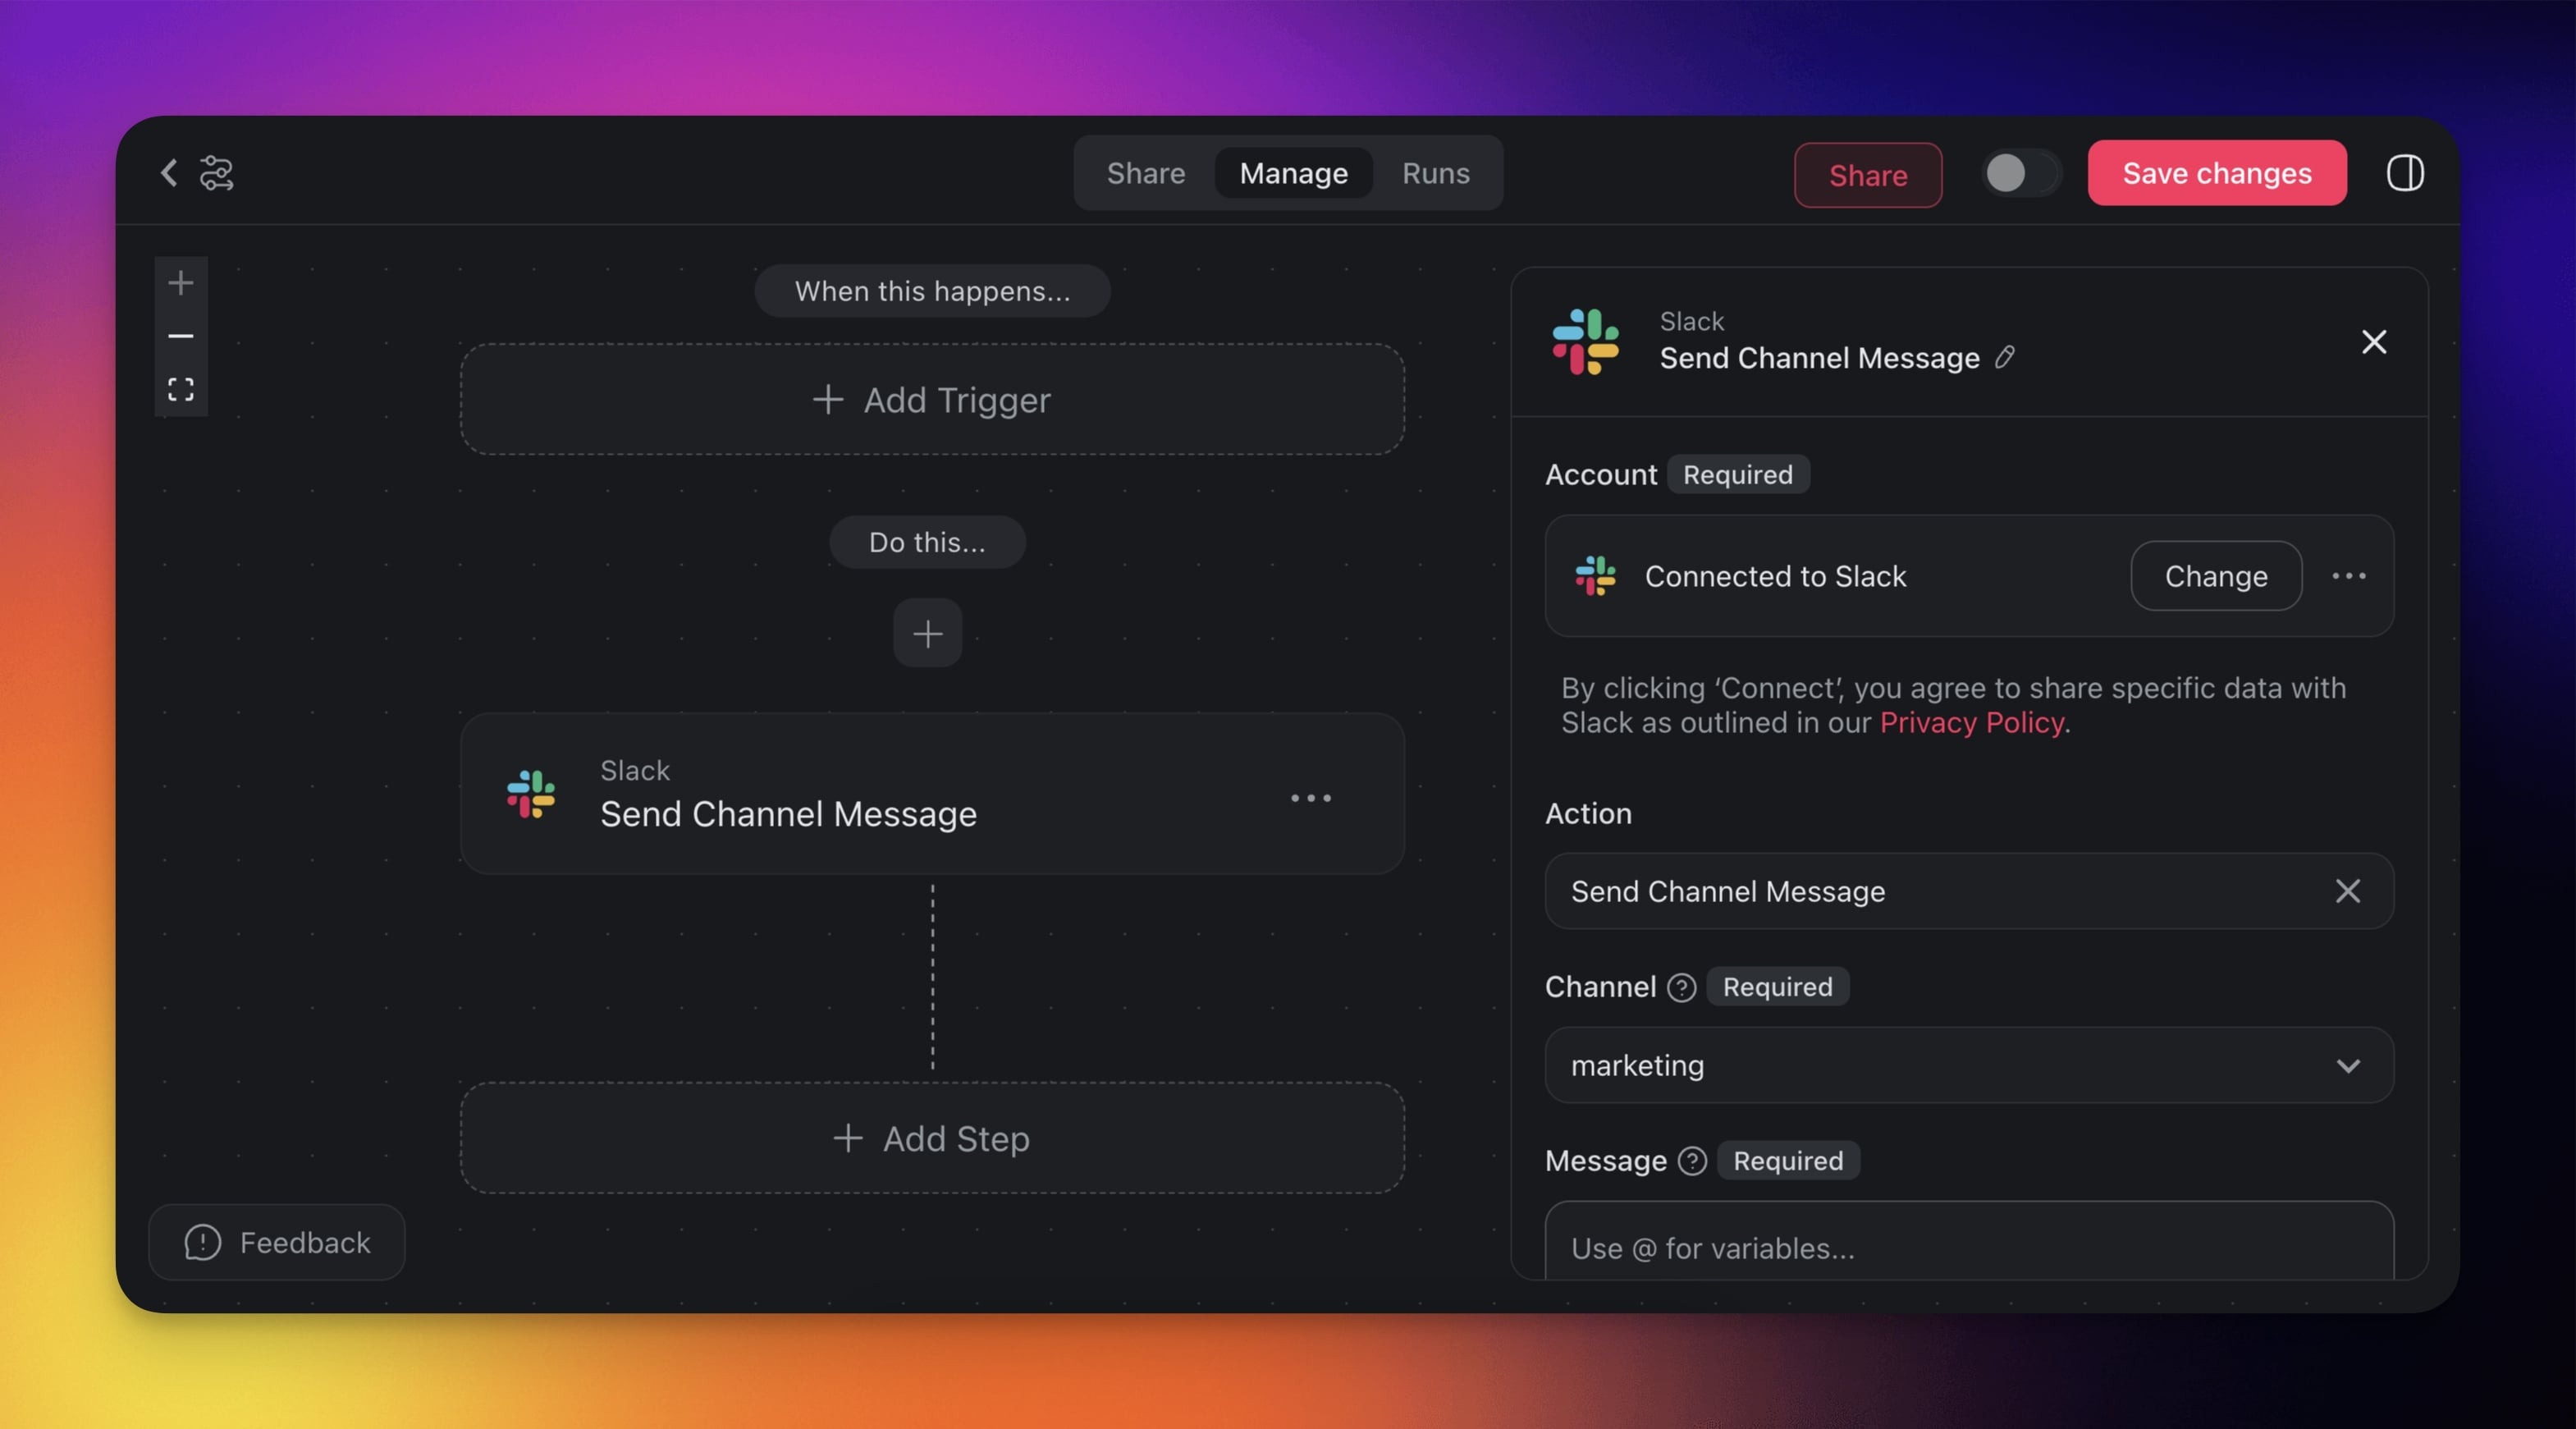Click the Channel help question icon
2576x1429 pixels.
coord(1682,987)
